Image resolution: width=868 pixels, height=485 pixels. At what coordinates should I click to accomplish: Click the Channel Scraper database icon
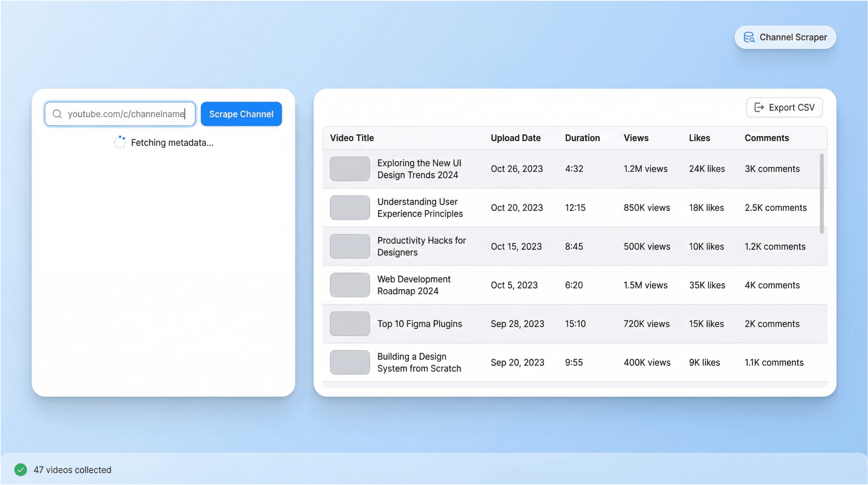(749, 37)
